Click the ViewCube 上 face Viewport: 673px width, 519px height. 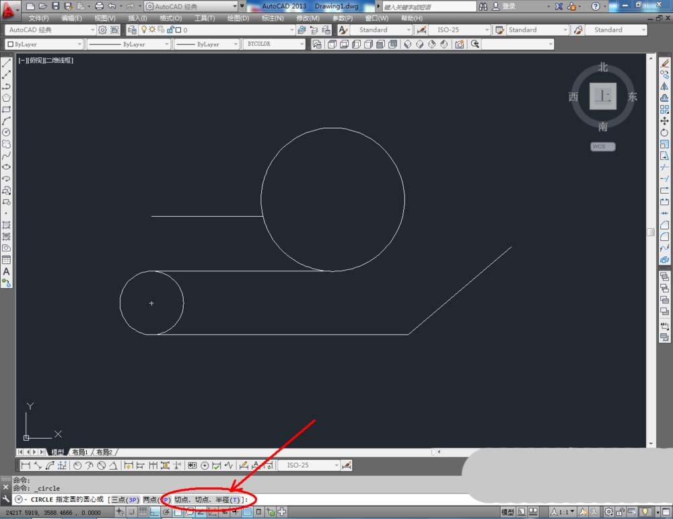pyautogui.click(x=602, y=96)
